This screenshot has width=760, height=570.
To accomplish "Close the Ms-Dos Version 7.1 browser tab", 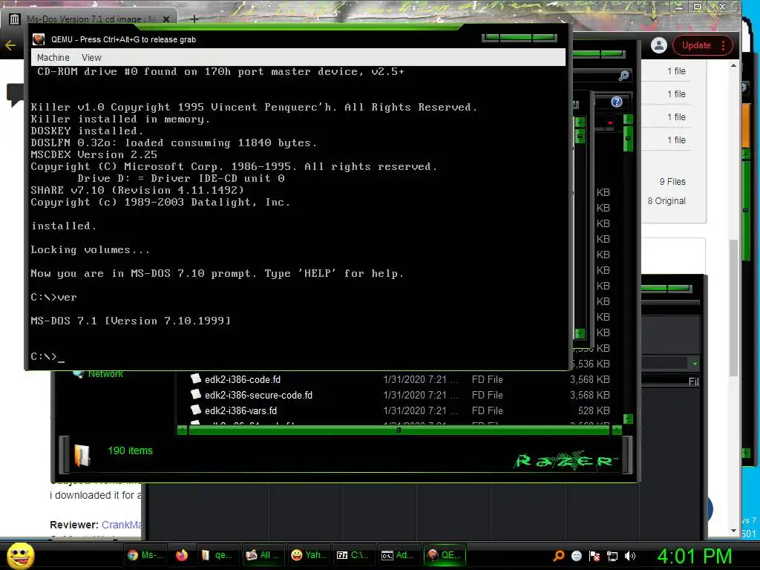I will pos(166,19).
